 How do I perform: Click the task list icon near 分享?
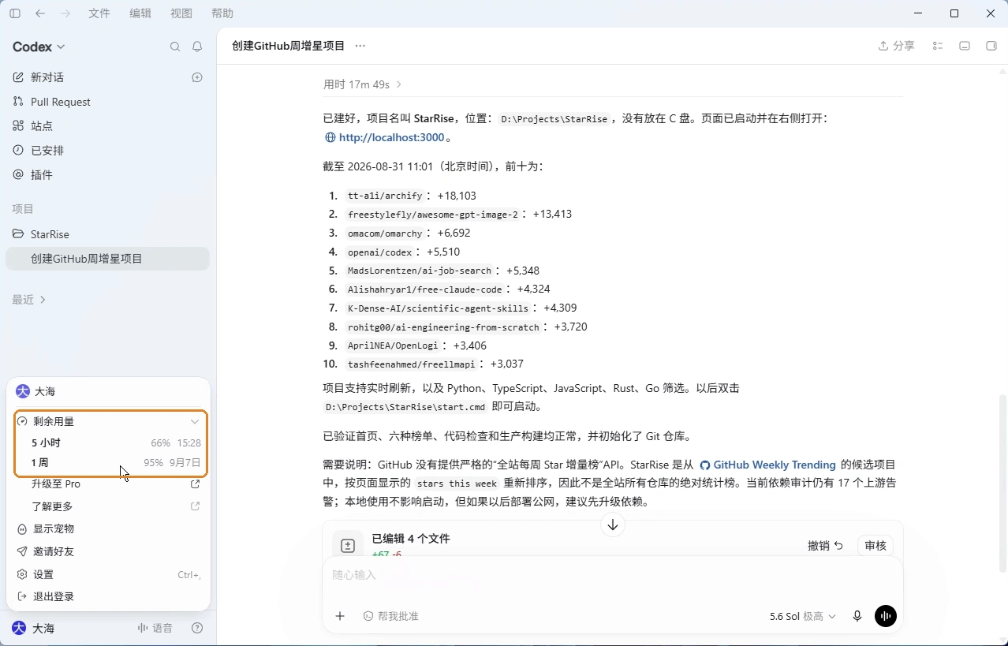[x=938, y=47]
